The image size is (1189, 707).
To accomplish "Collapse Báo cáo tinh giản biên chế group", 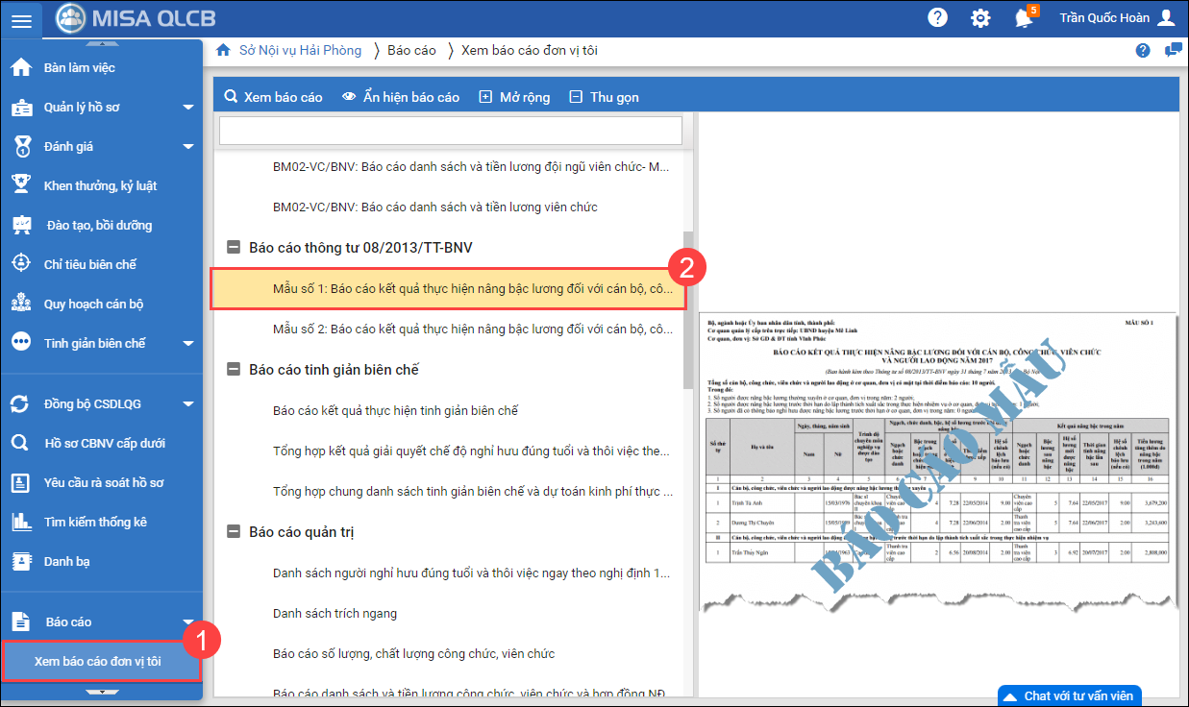I will click(233, 370).
